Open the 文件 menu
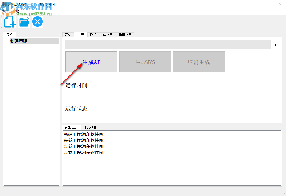Image resolution: width=286 pixels, height=196 pixels. (6, 11)
